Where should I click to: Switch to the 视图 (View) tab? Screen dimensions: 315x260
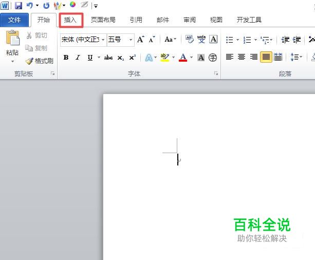[216, 20]
